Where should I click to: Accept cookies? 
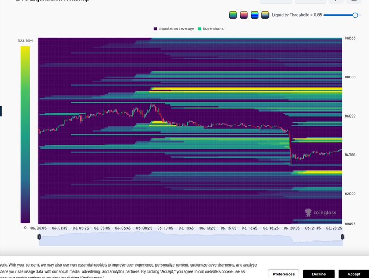(354, 274)
